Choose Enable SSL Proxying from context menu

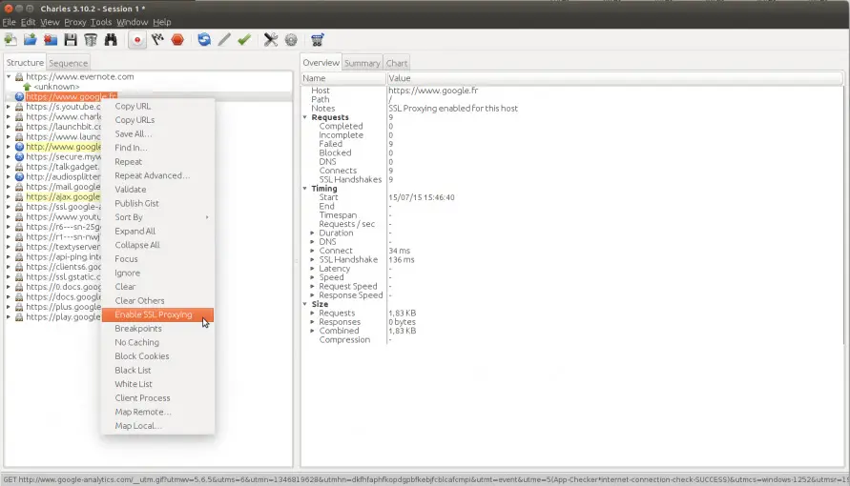pyautogui.click(x=157, y=314)
